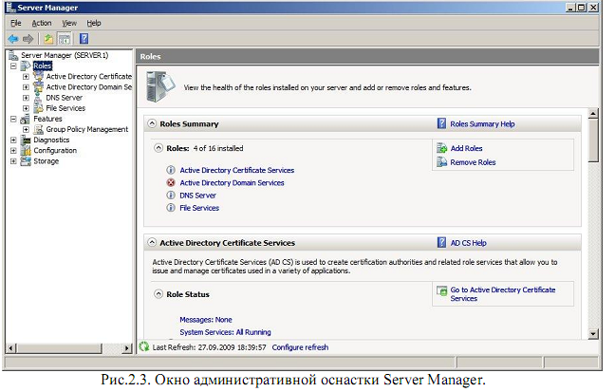Collapse the Roles Summary section chevron
Viewport: 615px width, 392px height.
tap(152, 123)
